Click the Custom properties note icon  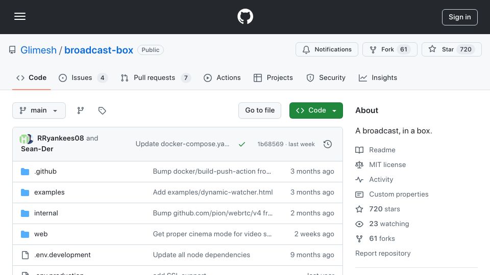pyautogui.click(x=359, y=195)
